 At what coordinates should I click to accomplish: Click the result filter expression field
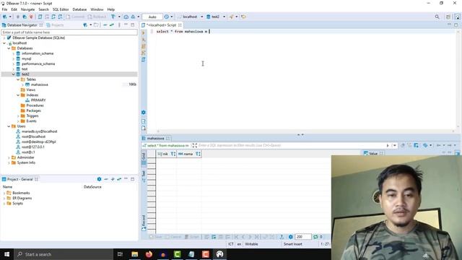(291, 145)
